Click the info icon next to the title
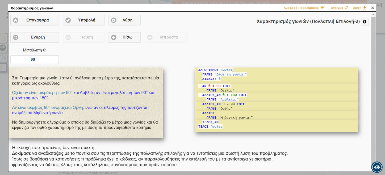Image resolution: width=385 pixels, height=175 pixels. pos(365,22)
